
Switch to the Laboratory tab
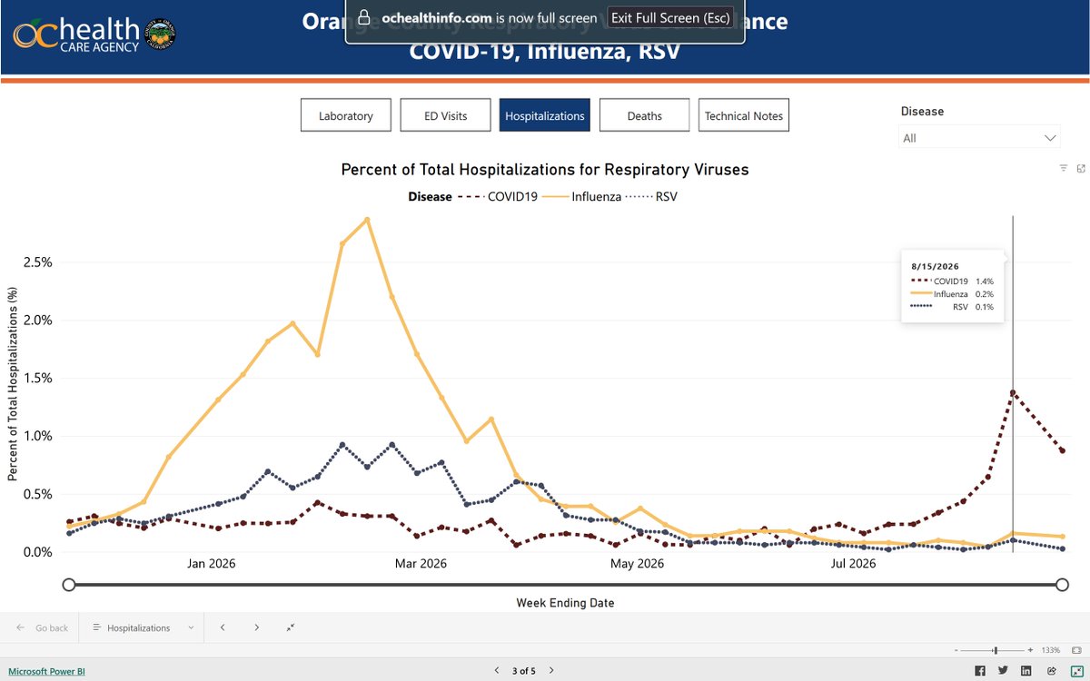pos(346,115)
